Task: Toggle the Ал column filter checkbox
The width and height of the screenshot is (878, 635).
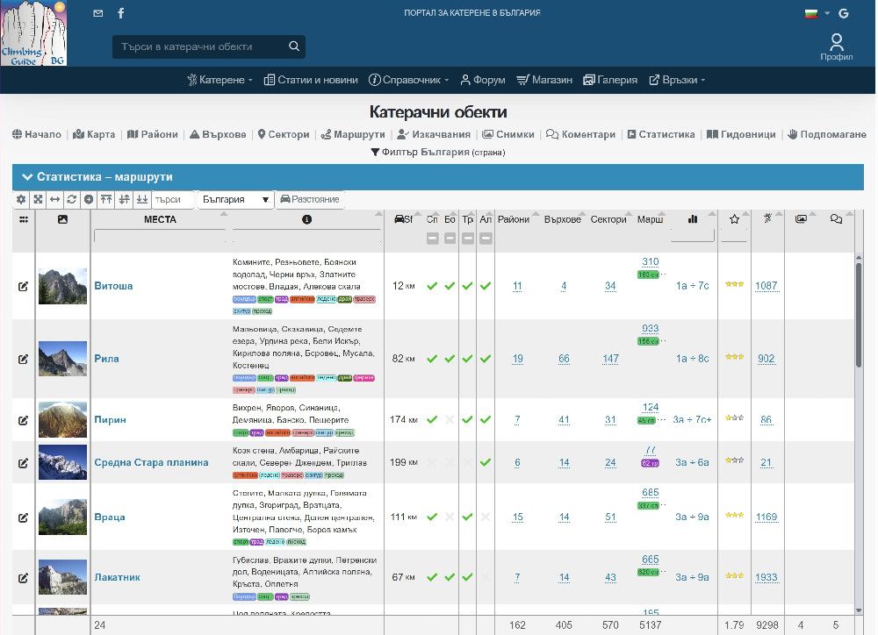Action: point(486,239)
